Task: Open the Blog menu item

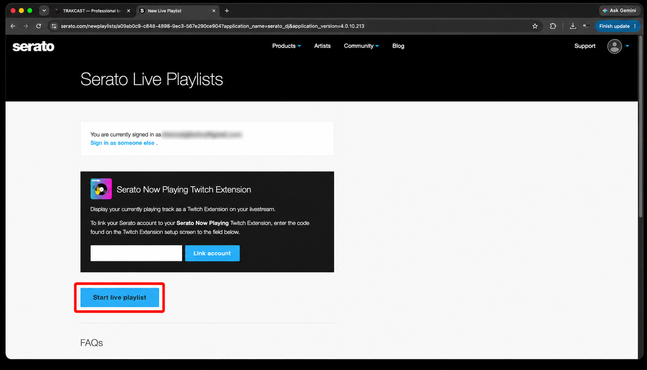Action: coord(398,46)
